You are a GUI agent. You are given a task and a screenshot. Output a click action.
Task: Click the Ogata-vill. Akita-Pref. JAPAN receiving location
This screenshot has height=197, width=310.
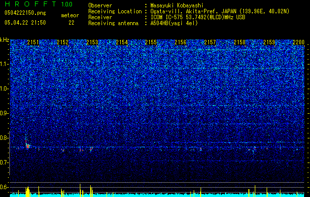(x=220, y=11)
